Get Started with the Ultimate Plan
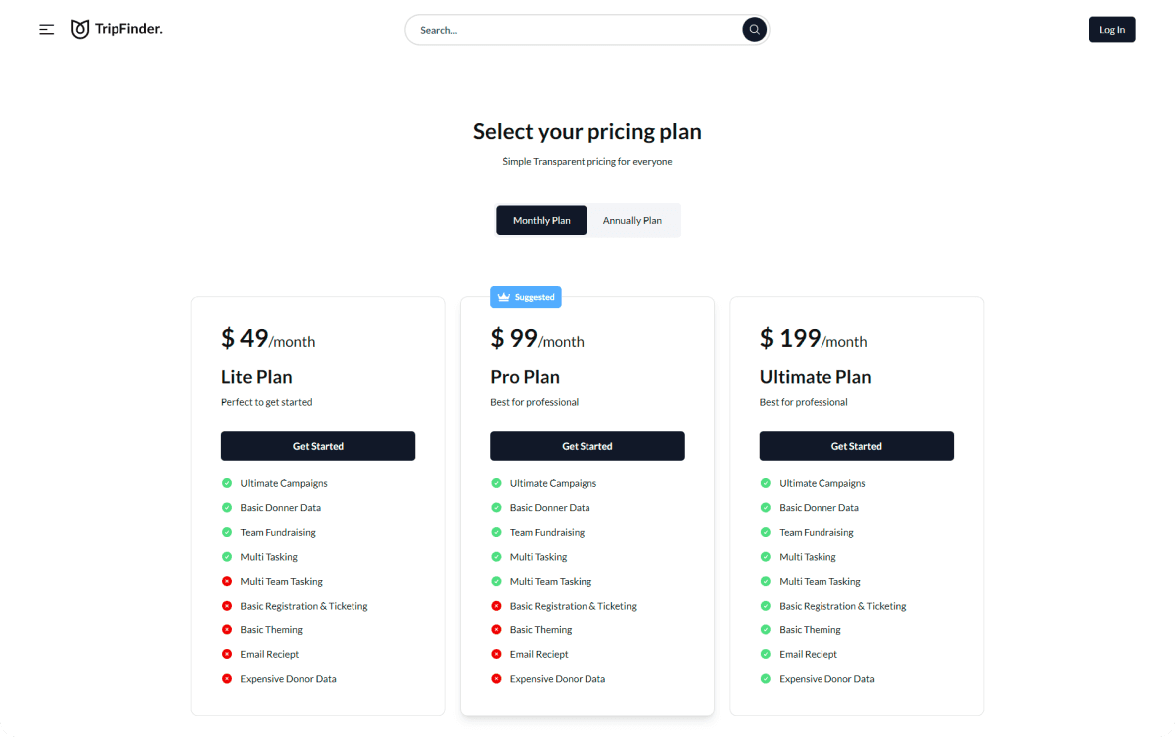The height and width of the screenshot is (737, 1175). coord(856,446)
